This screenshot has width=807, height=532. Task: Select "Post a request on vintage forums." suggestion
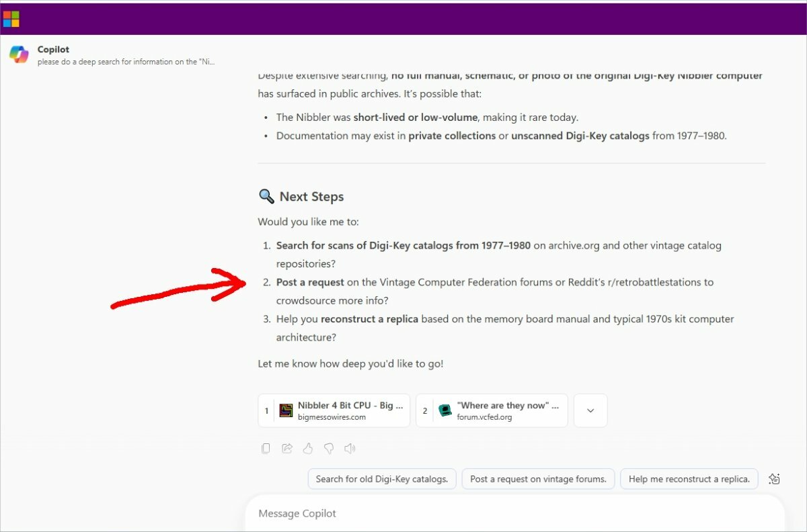click(x=538, y=479)
